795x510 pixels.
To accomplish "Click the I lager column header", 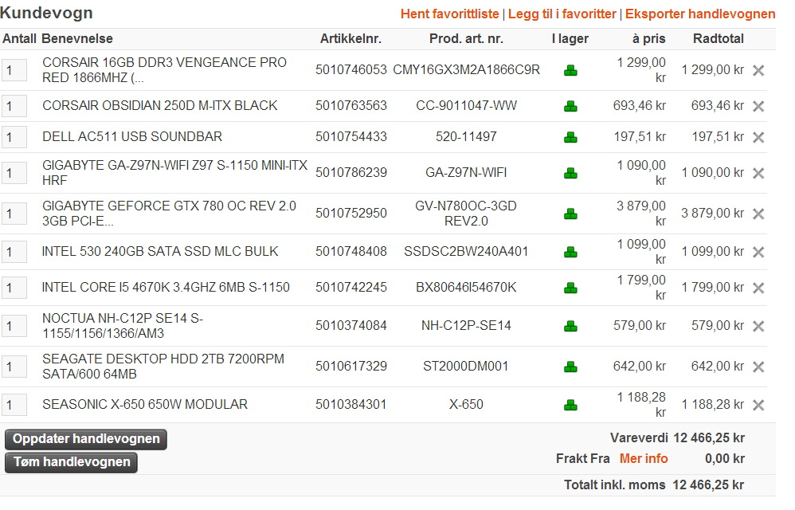I will pos(570,39).
